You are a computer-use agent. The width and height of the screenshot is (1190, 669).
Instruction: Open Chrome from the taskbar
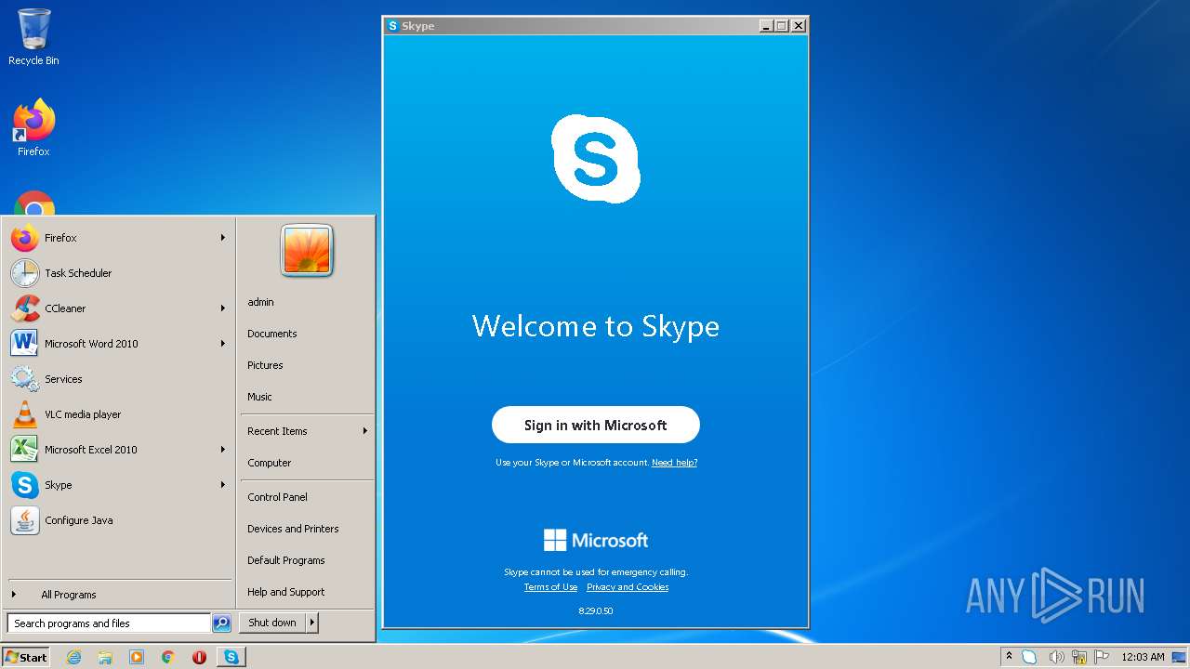tap(168, 657)
